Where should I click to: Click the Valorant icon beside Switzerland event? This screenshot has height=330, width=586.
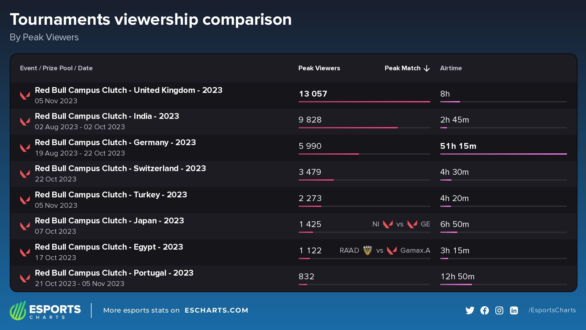25,174
